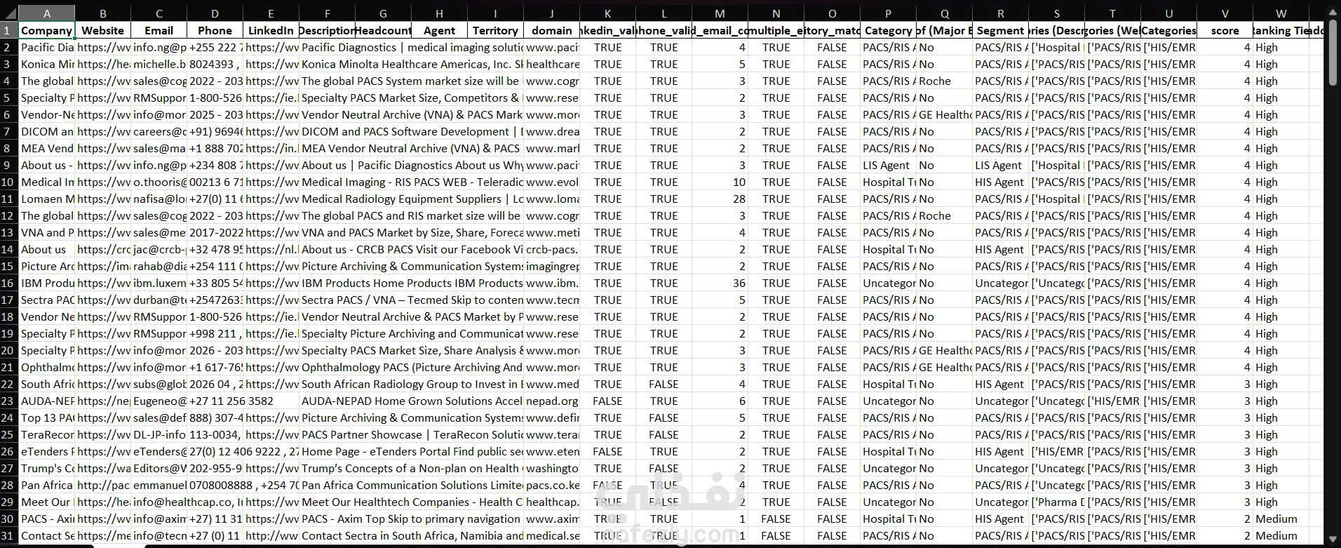Select column P by its letter header
Screen dimensions: 1341x548
(x=888, y=13)
